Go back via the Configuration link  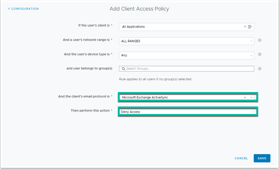(x=23, y=9)
